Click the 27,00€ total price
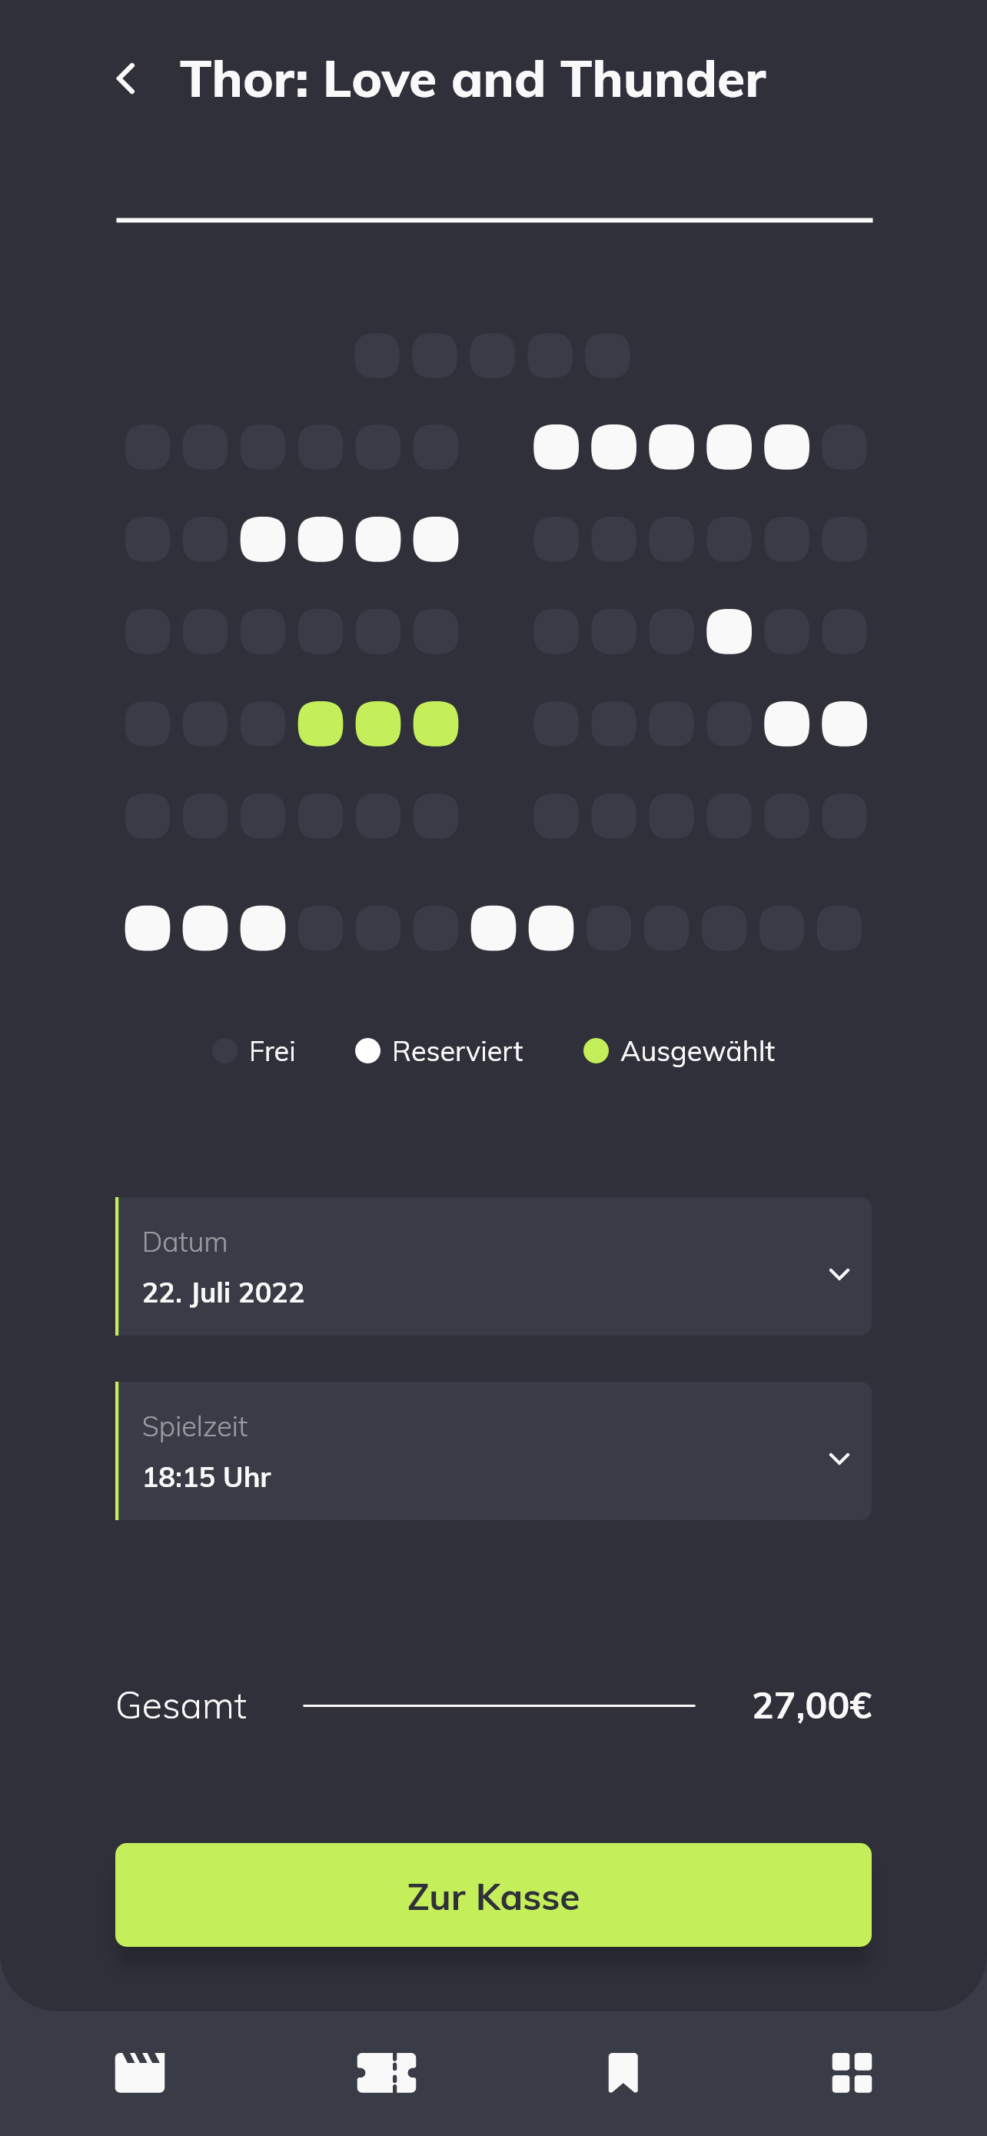Image resolution: width=987 pixels, height=2136 pixels. point(811,1705)
